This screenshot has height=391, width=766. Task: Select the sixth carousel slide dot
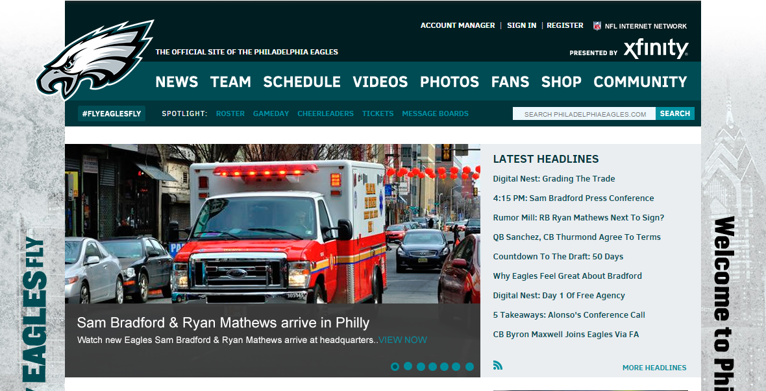point(456,366)
